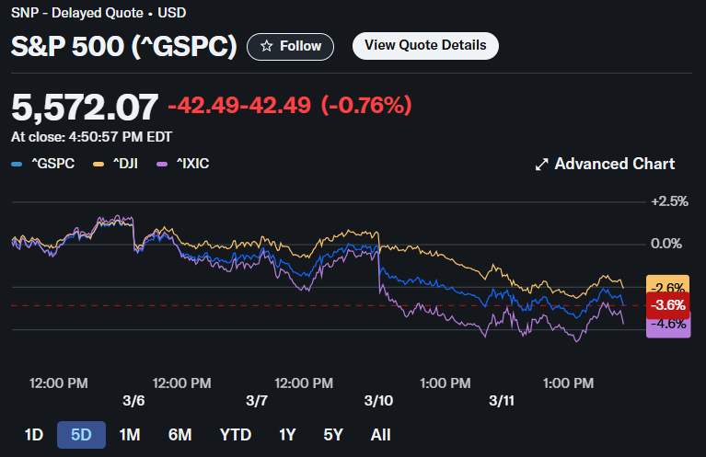Viewport: 706px width, 457px height.
Task: Show All-time chart range
Action: click(x=380, y=435)
